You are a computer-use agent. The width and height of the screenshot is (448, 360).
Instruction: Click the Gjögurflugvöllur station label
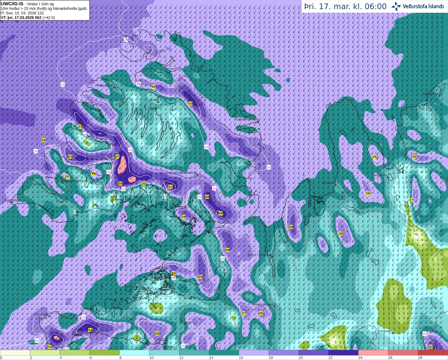(246, 119)
